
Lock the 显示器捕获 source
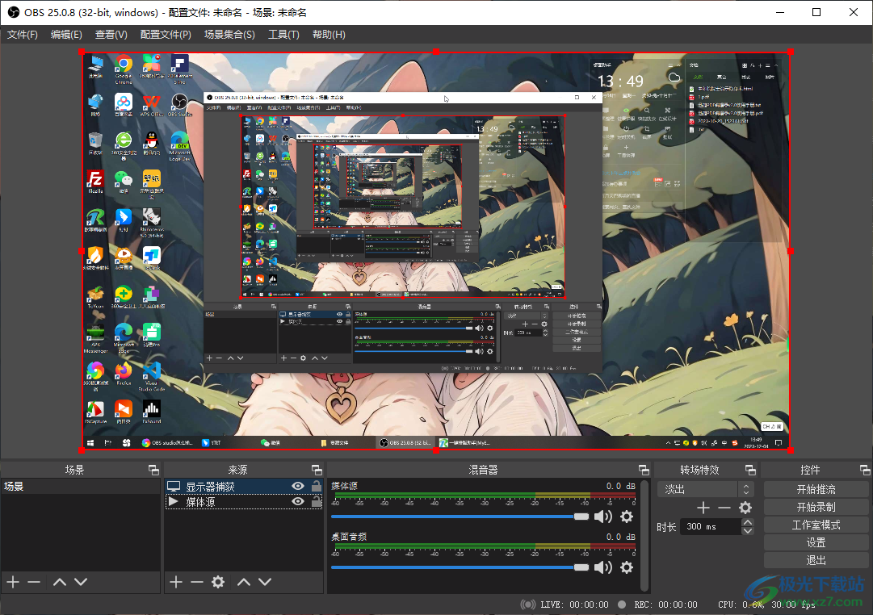coord(317,486)
